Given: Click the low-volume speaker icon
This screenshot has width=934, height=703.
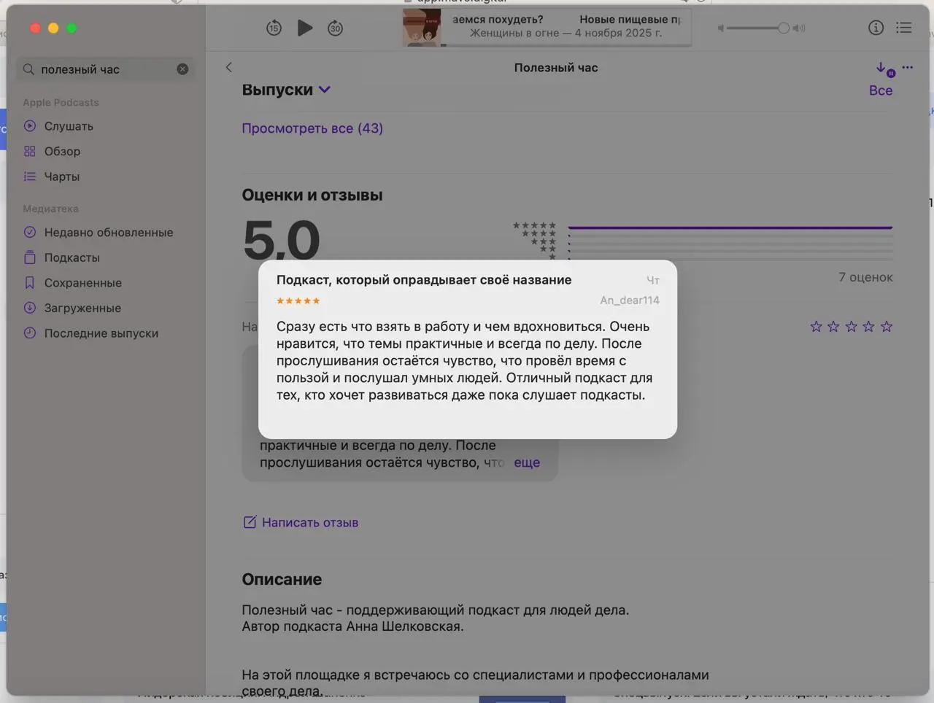Looking at the screenshot, I should (720, 28).
